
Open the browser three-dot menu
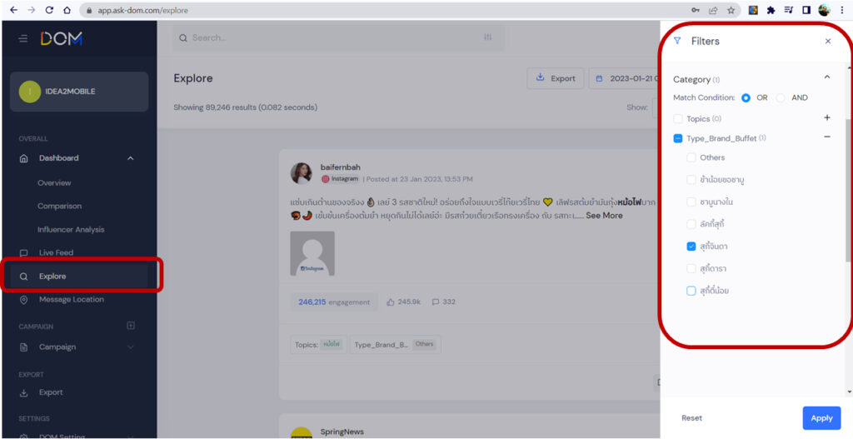[x=841, y=10]
